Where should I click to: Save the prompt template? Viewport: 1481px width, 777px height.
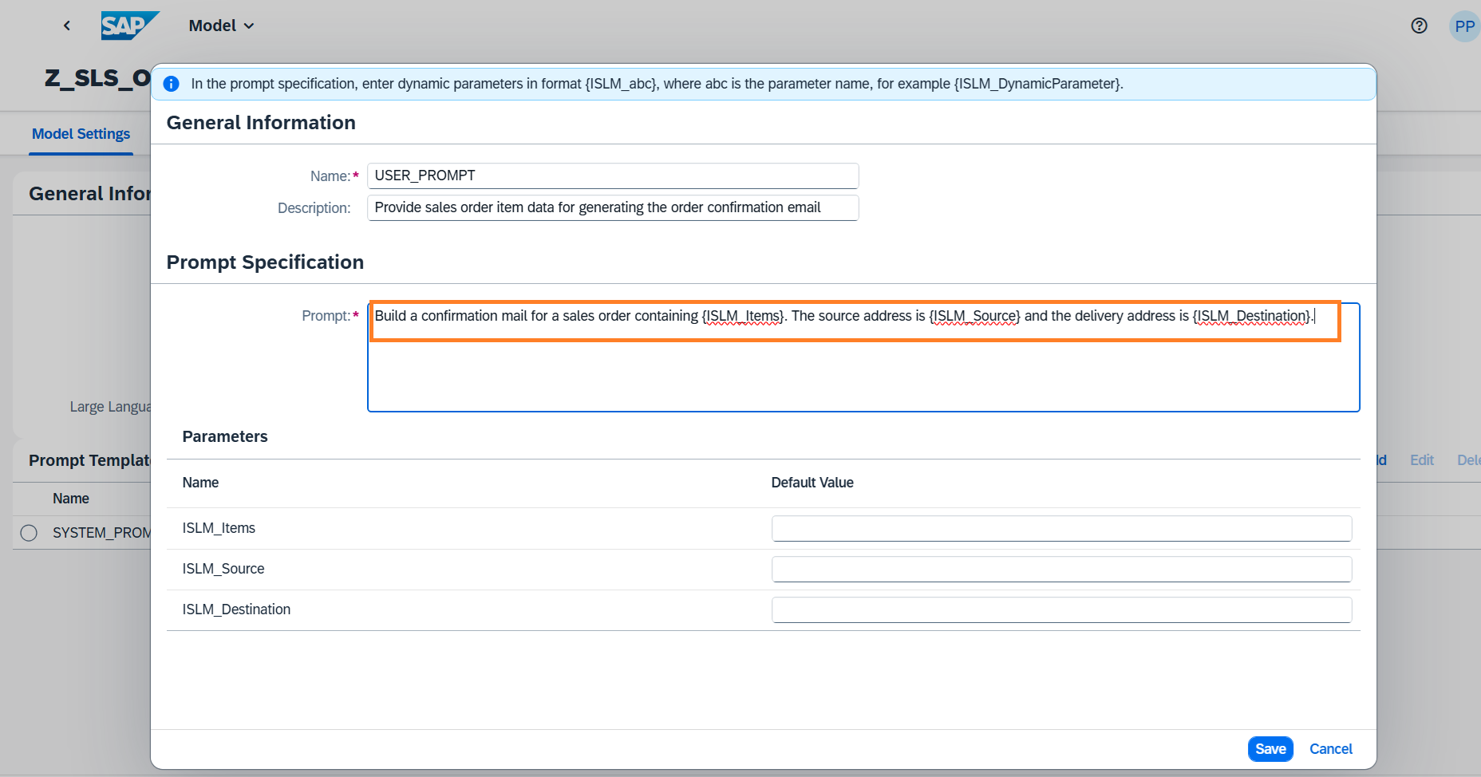pyautogui.click(x=1270, y=749)
